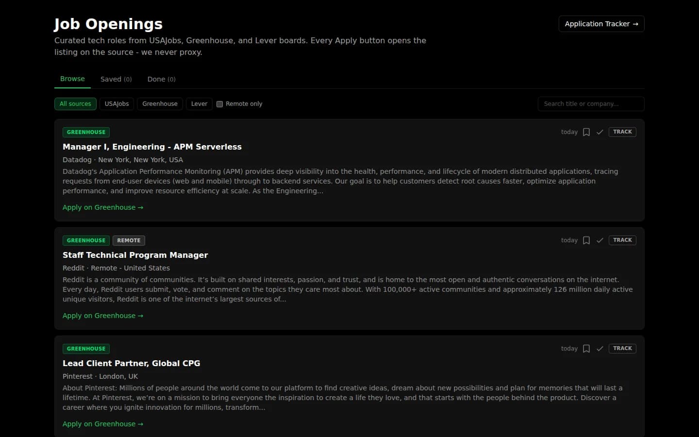The image size is (699, 437).
Task: Apply on Greenhouse for the Reddit role
Action: (103, 316)
